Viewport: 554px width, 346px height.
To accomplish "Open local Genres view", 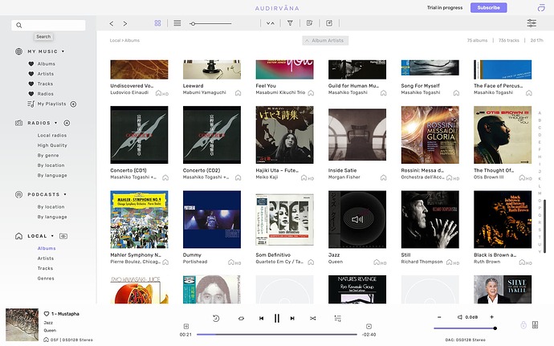I will [x=46, y=278].
